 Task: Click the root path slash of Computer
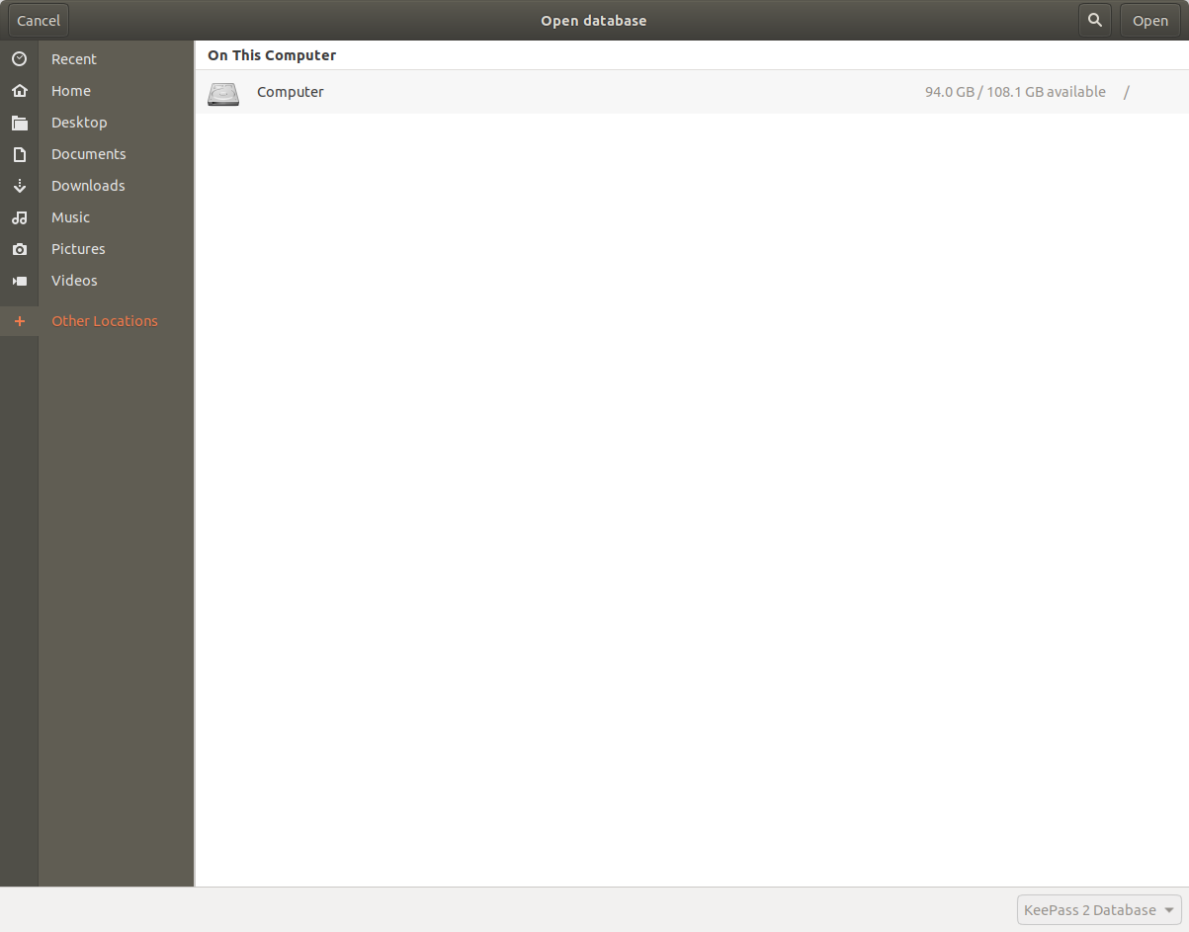tap(1127, 92)
